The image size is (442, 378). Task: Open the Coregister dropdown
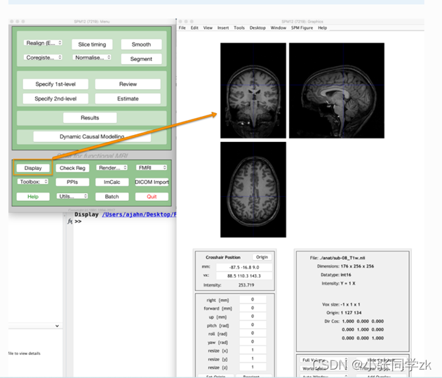43,58
